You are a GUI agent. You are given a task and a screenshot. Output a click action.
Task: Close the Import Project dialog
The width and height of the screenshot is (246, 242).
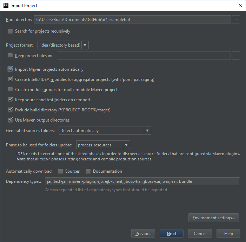pos(240,5)
